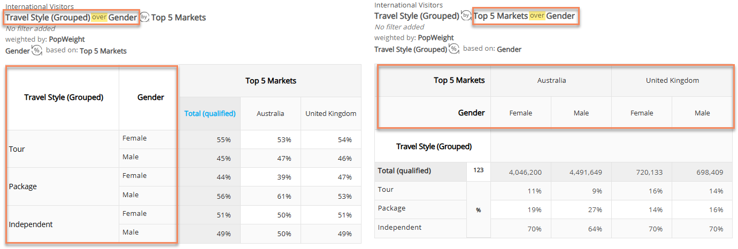Click the 'by' swap icon after Travel Style (Grouped) over Gender

coord(144,17)
